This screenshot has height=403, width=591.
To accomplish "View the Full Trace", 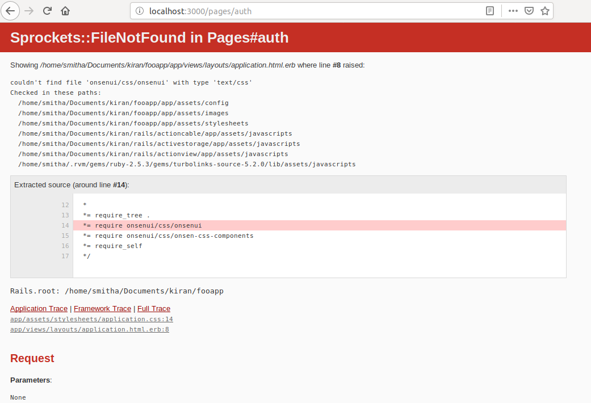I will tap(154, 308).
